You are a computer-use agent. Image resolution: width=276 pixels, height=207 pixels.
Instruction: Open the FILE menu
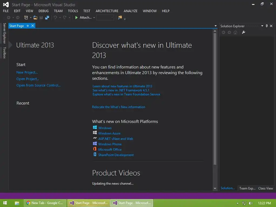[6, 11]
